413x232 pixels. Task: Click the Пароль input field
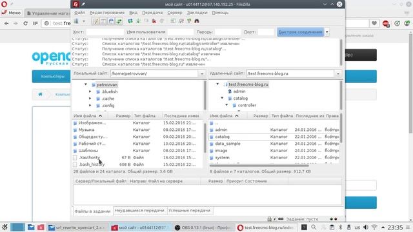click(228, 32)
